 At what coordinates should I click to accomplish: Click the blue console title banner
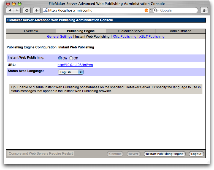(106, 20)
